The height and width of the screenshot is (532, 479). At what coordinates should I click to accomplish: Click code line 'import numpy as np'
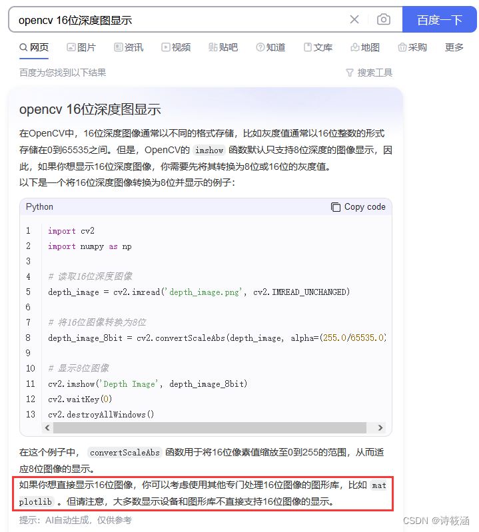90,246
